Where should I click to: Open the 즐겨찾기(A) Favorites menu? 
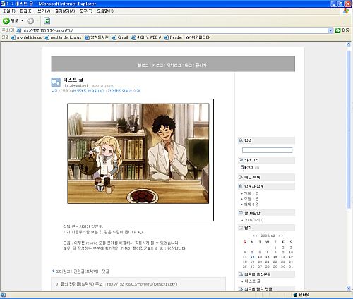(x=65, y=11)
